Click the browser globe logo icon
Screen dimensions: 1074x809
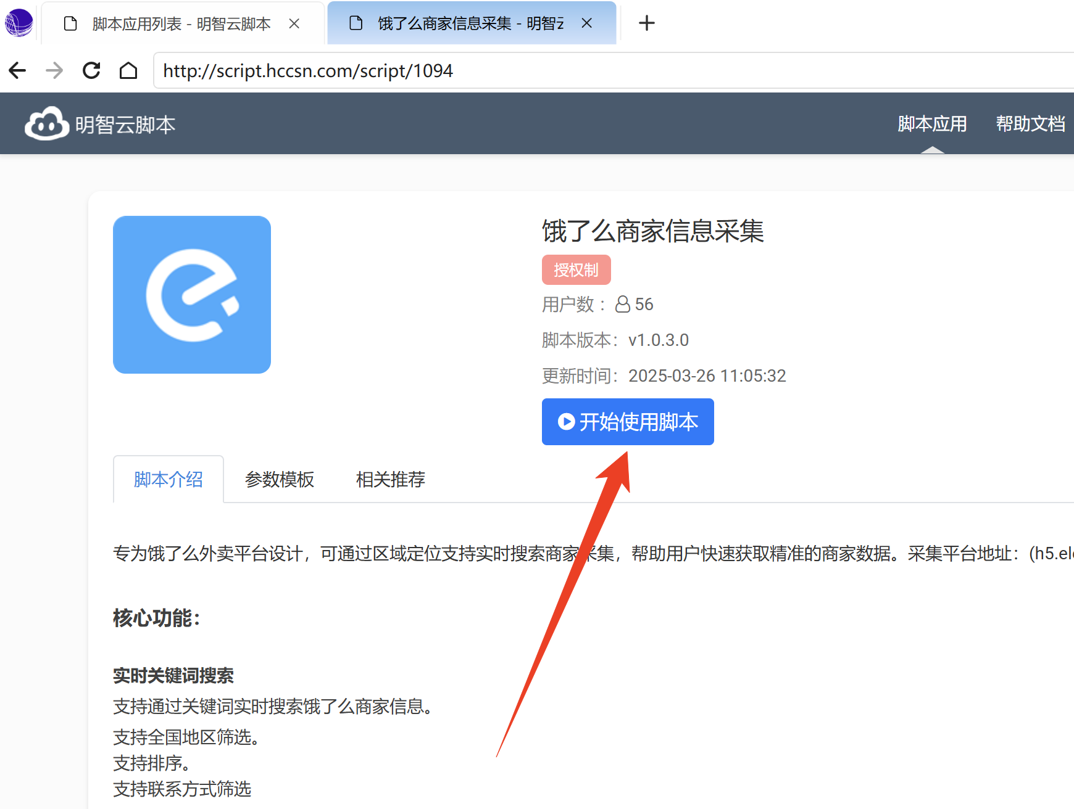coord(19,23)
